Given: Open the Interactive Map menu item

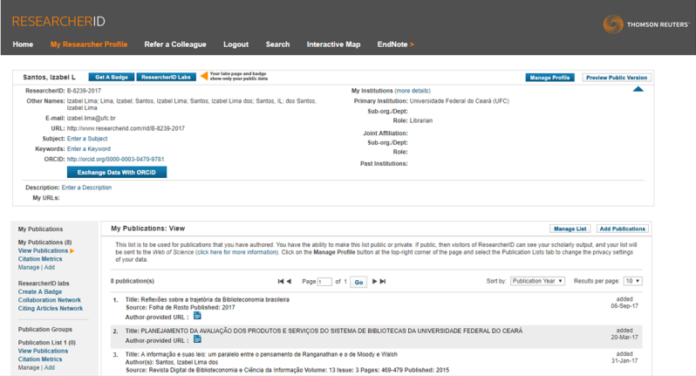Looking at the screenshot, I should 333,44.
